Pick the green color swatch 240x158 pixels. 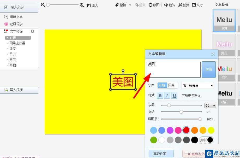tap(154, 140)
